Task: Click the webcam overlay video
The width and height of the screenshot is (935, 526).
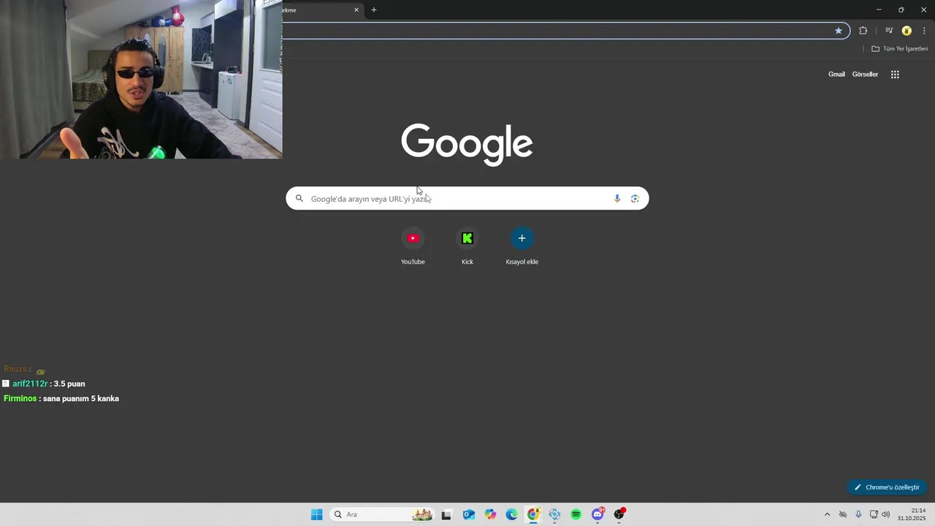Action: point(141,79)
